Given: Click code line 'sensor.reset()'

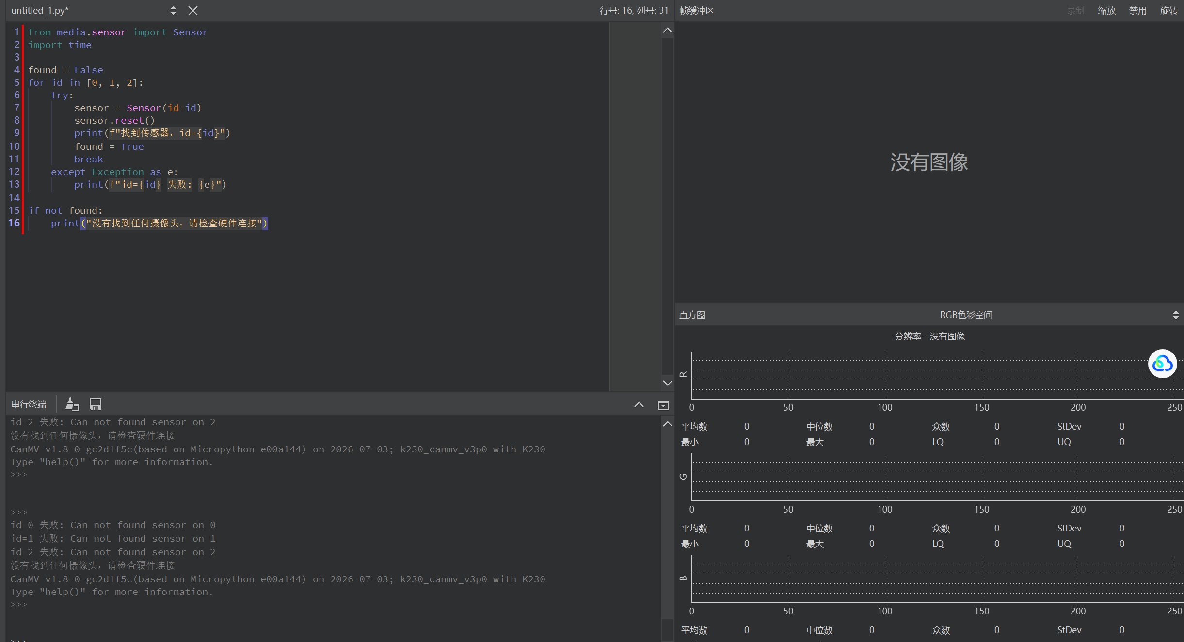Looking at the screenshot, I should point(114,120).
